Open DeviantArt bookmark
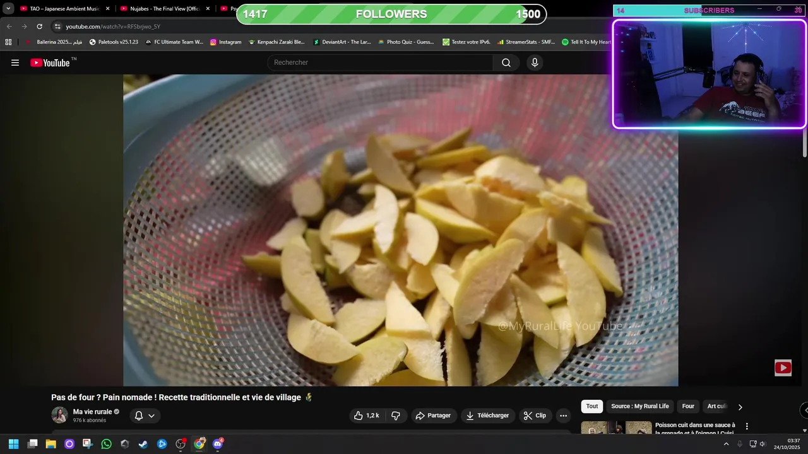This screenshot has width=808, height=454. pyautogui.click(x=342, y=42)
